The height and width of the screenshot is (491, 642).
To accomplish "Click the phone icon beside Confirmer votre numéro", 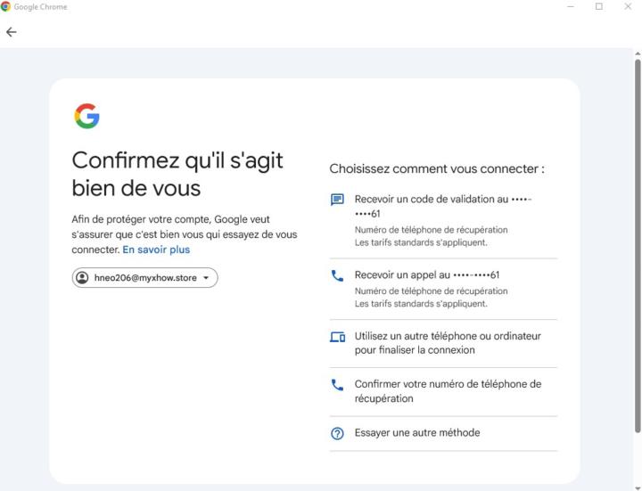I will click(337, 385).
